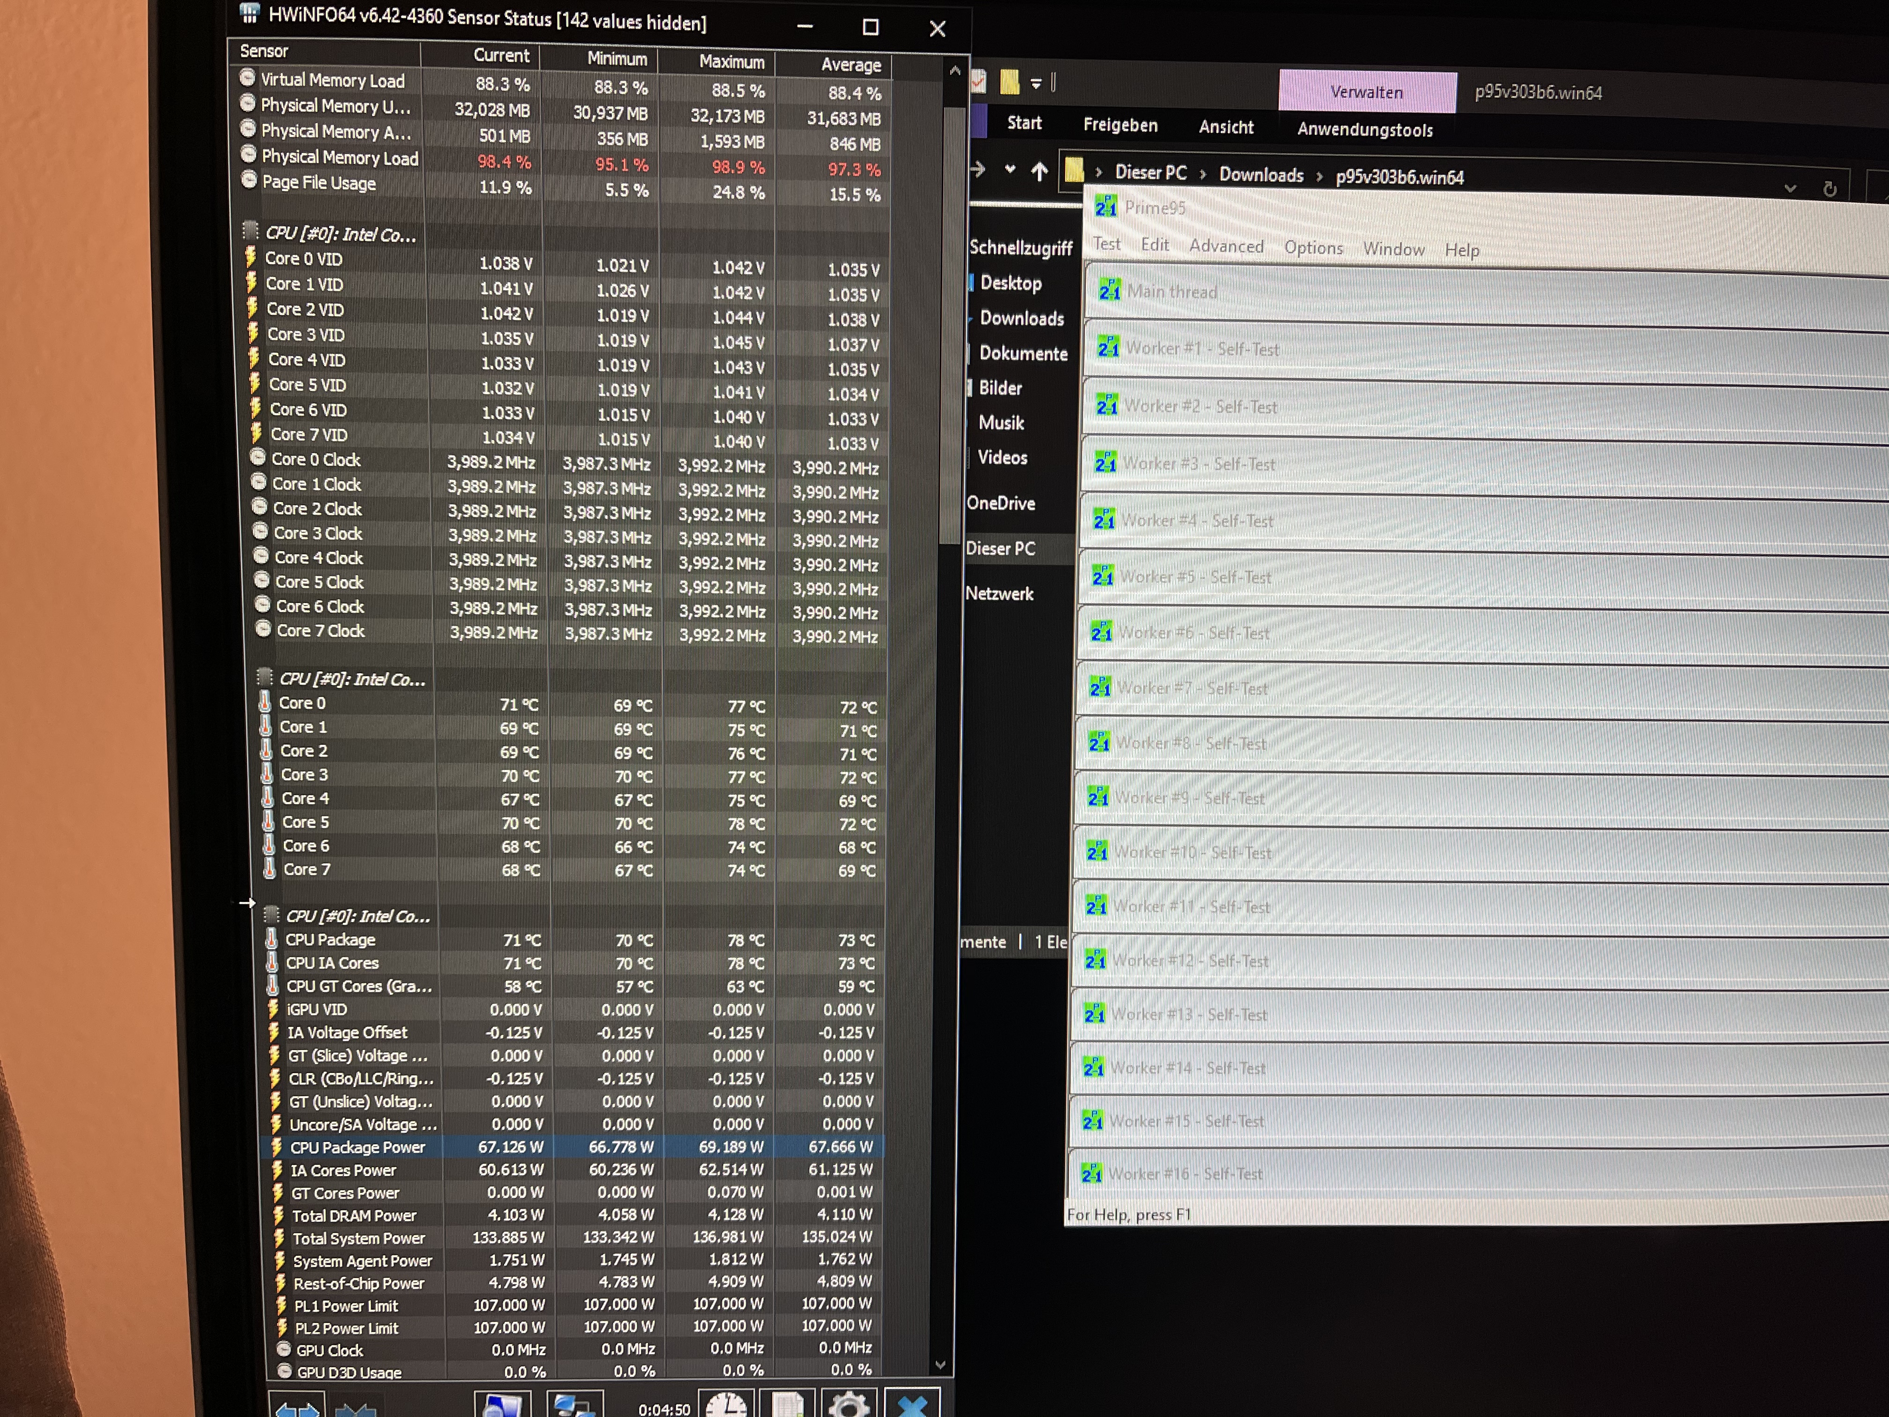
Task: Click Downloads in the Explorer breadcrumb path
Action: [1261, 174]
